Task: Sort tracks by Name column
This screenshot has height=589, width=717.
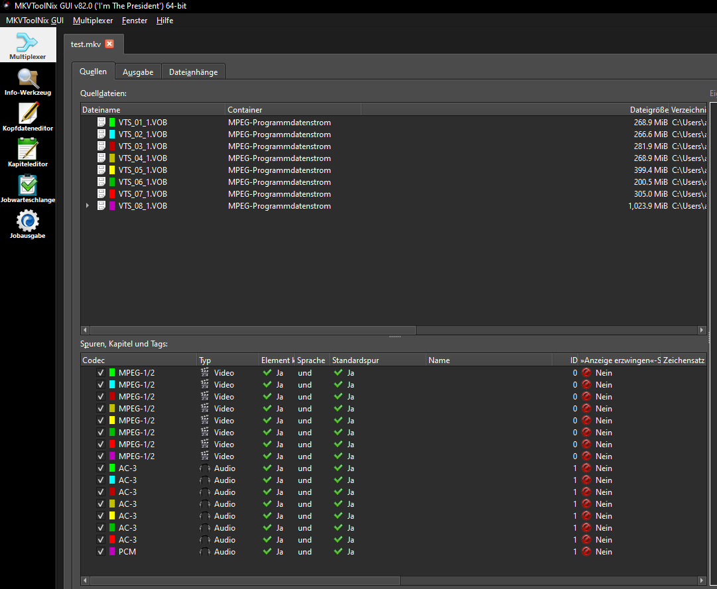Action: 489,360
